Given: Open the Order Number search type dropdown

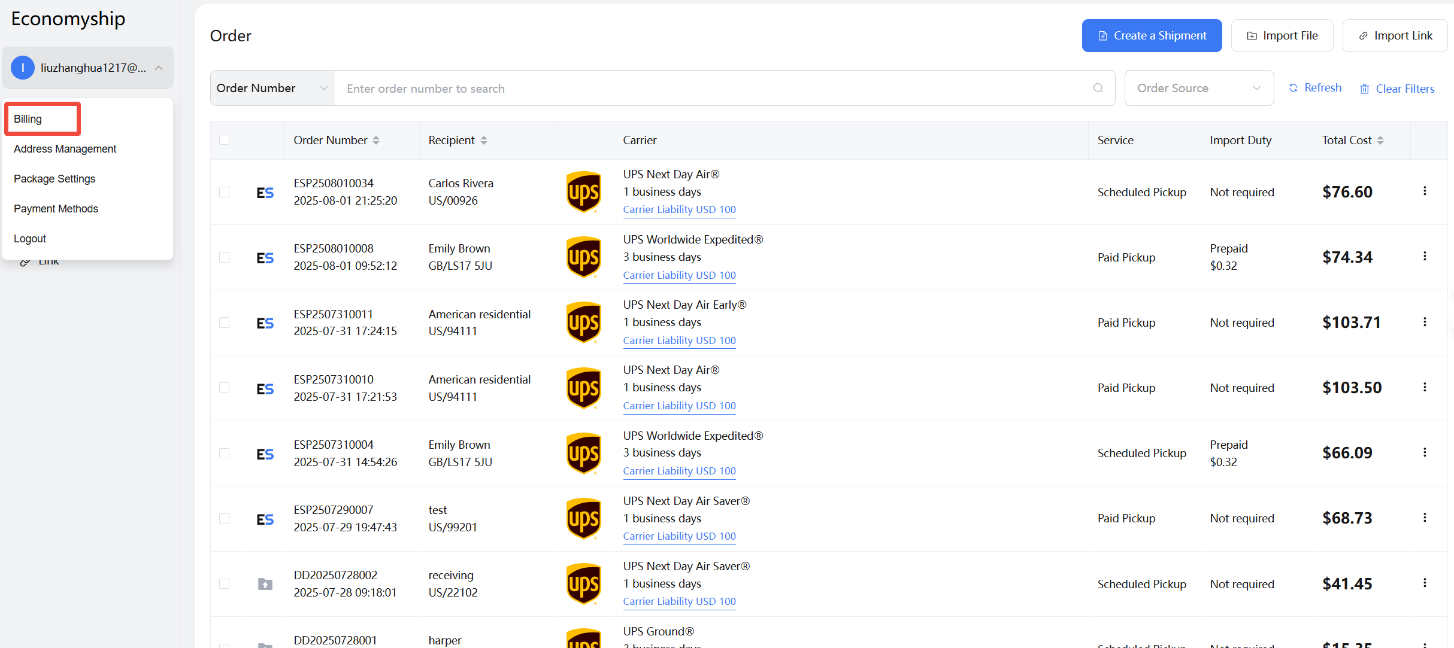Looking at the screenshot, I should (x=272, y=88).
